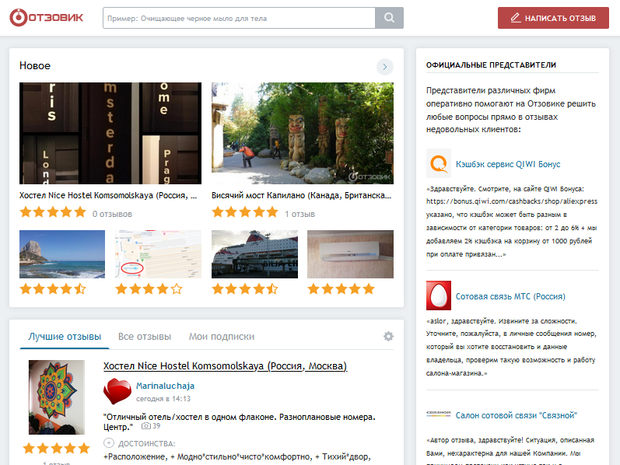620x465 pixels.
Task: Click the red heart avatar of Marinaluchaja
Action: point(117,391)
